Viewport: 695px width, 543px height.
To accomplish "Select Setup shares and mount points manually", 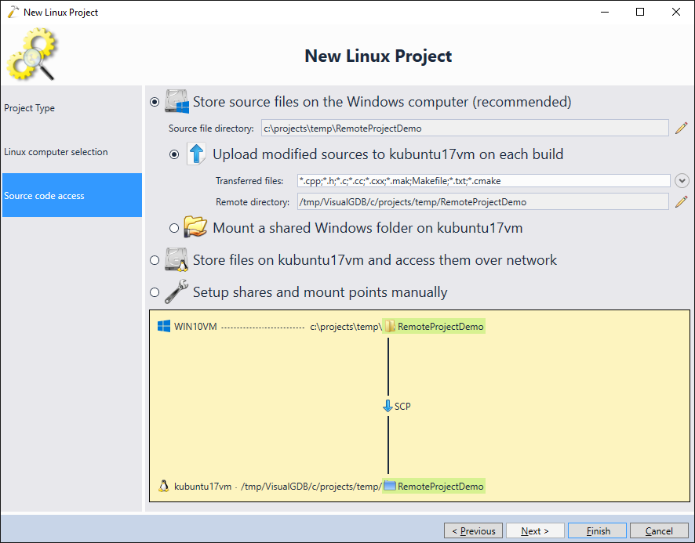I will tap(155, 292).
